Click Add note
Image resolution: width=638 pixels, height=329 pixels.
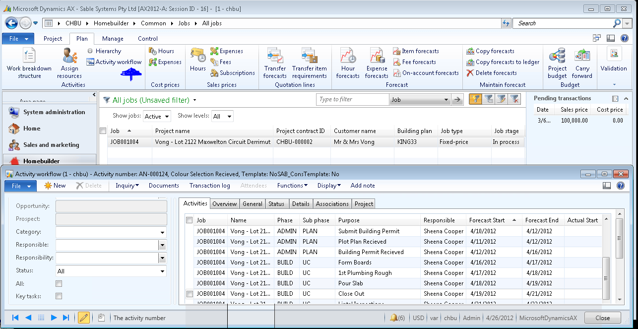[x=363, y=186]
